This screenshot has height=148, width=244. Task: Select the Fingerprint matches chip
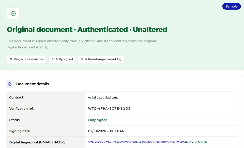click(27, 59)
